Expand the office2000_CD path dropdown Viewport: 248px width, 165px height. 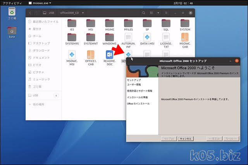83,13
